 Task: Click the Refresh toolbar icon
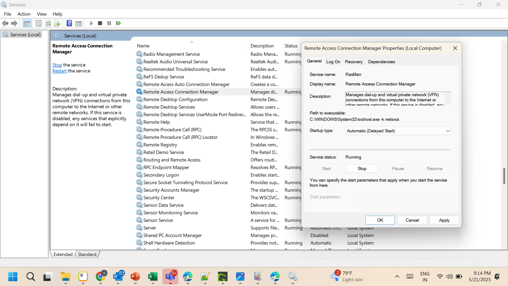[48, 23]
